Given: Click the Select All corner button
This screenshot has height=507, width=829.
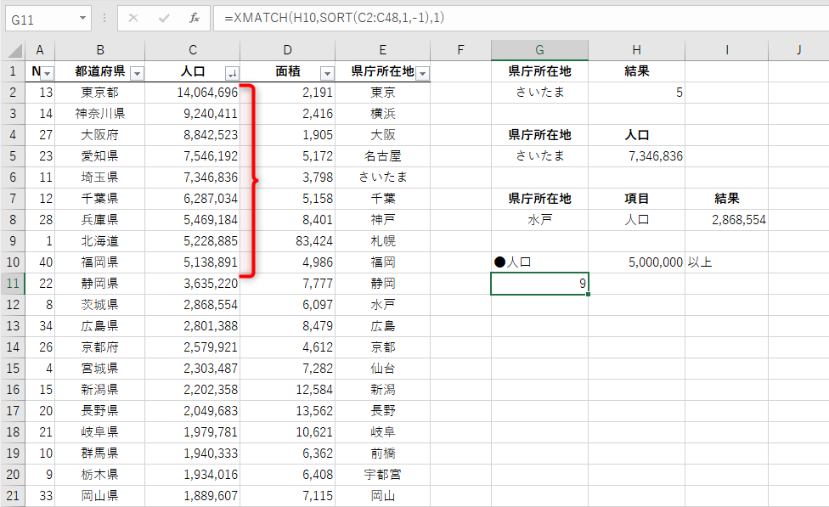Looking at the screenshot, I should pyautogui.click(x=14, y=49).
